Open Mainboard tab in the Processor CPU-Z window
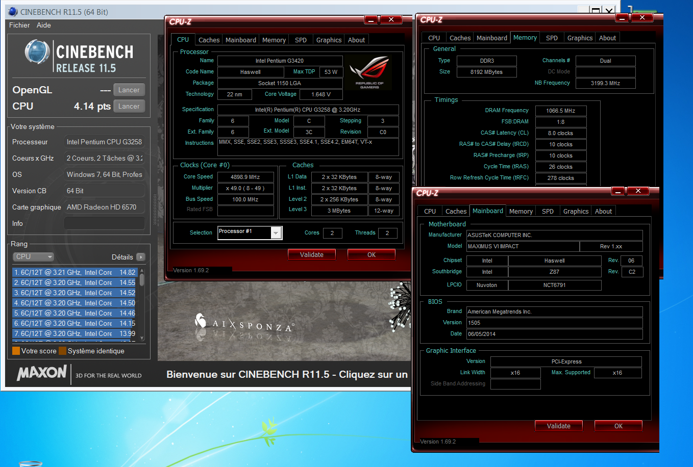The image size is (693, 467). (x=241, y=40)
